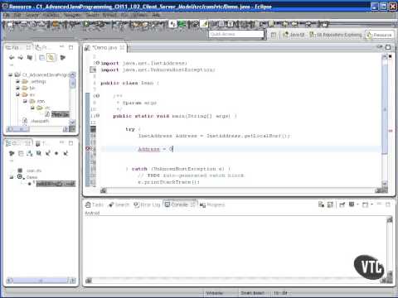Switch to the Java EE perspective
The image size is (398, 298).
[294, 35]
